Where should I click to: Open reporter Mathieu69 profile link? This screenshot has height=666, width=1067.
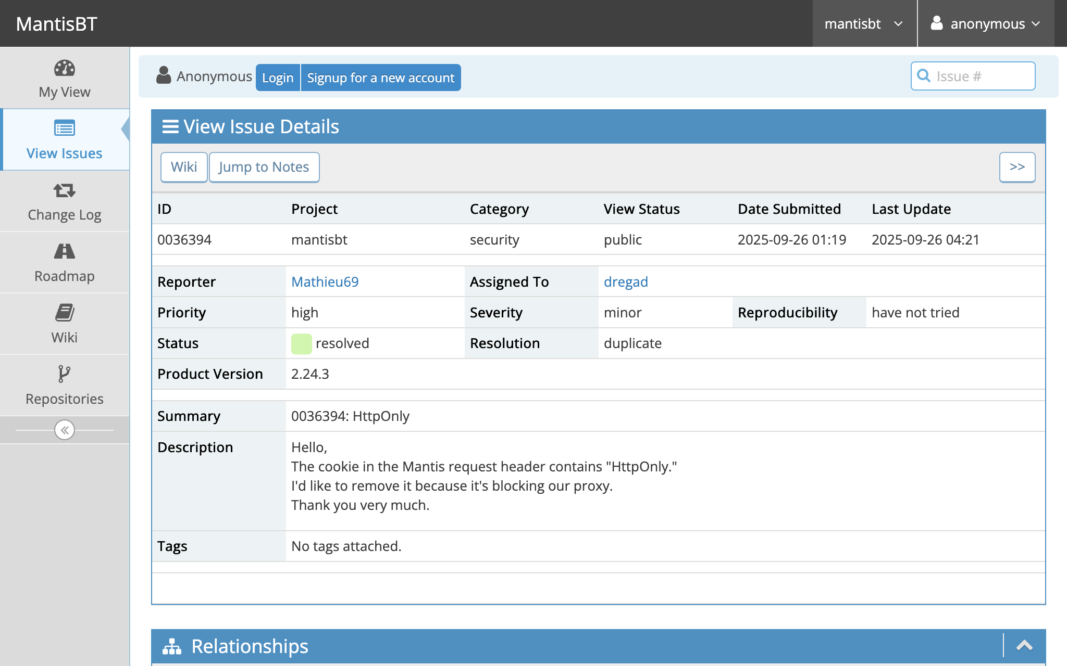[325, 281]
